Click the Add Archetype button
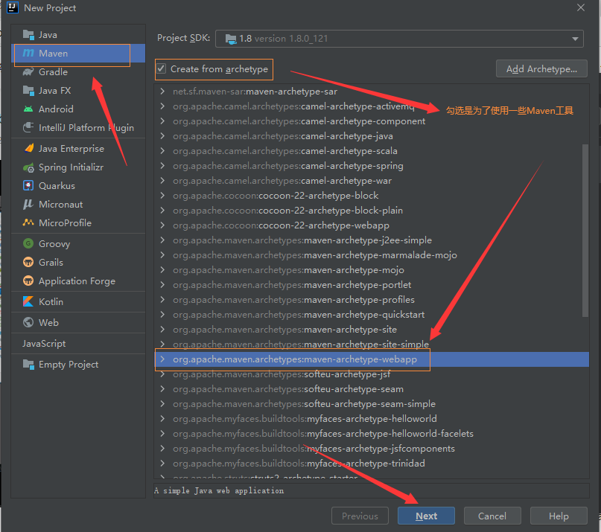Image resolution: width=601 pixels, height=532 pixels. click(541, 69)
